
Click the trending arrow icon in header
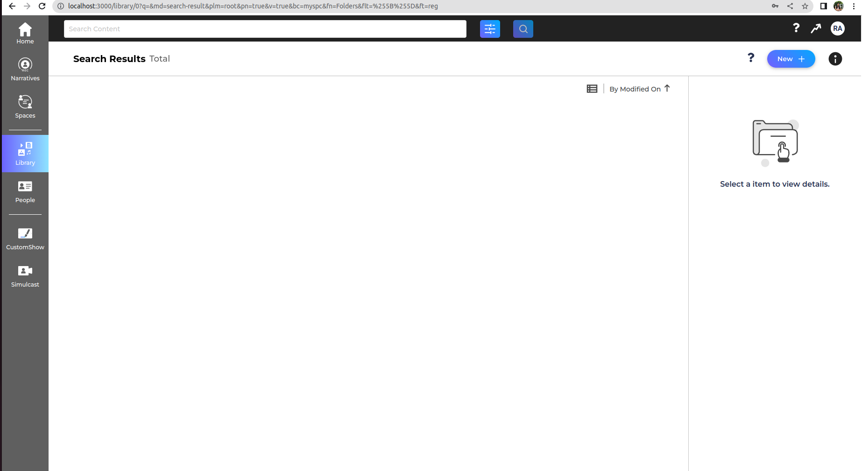(x=816, y=28)
